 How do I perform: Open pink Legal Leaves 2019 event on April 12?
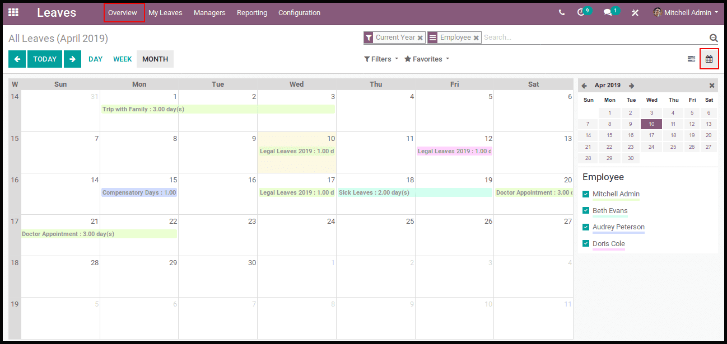coord(454,151)
